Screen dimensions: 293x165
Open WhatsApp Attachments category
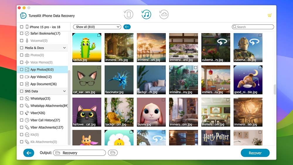click(42, 106)
